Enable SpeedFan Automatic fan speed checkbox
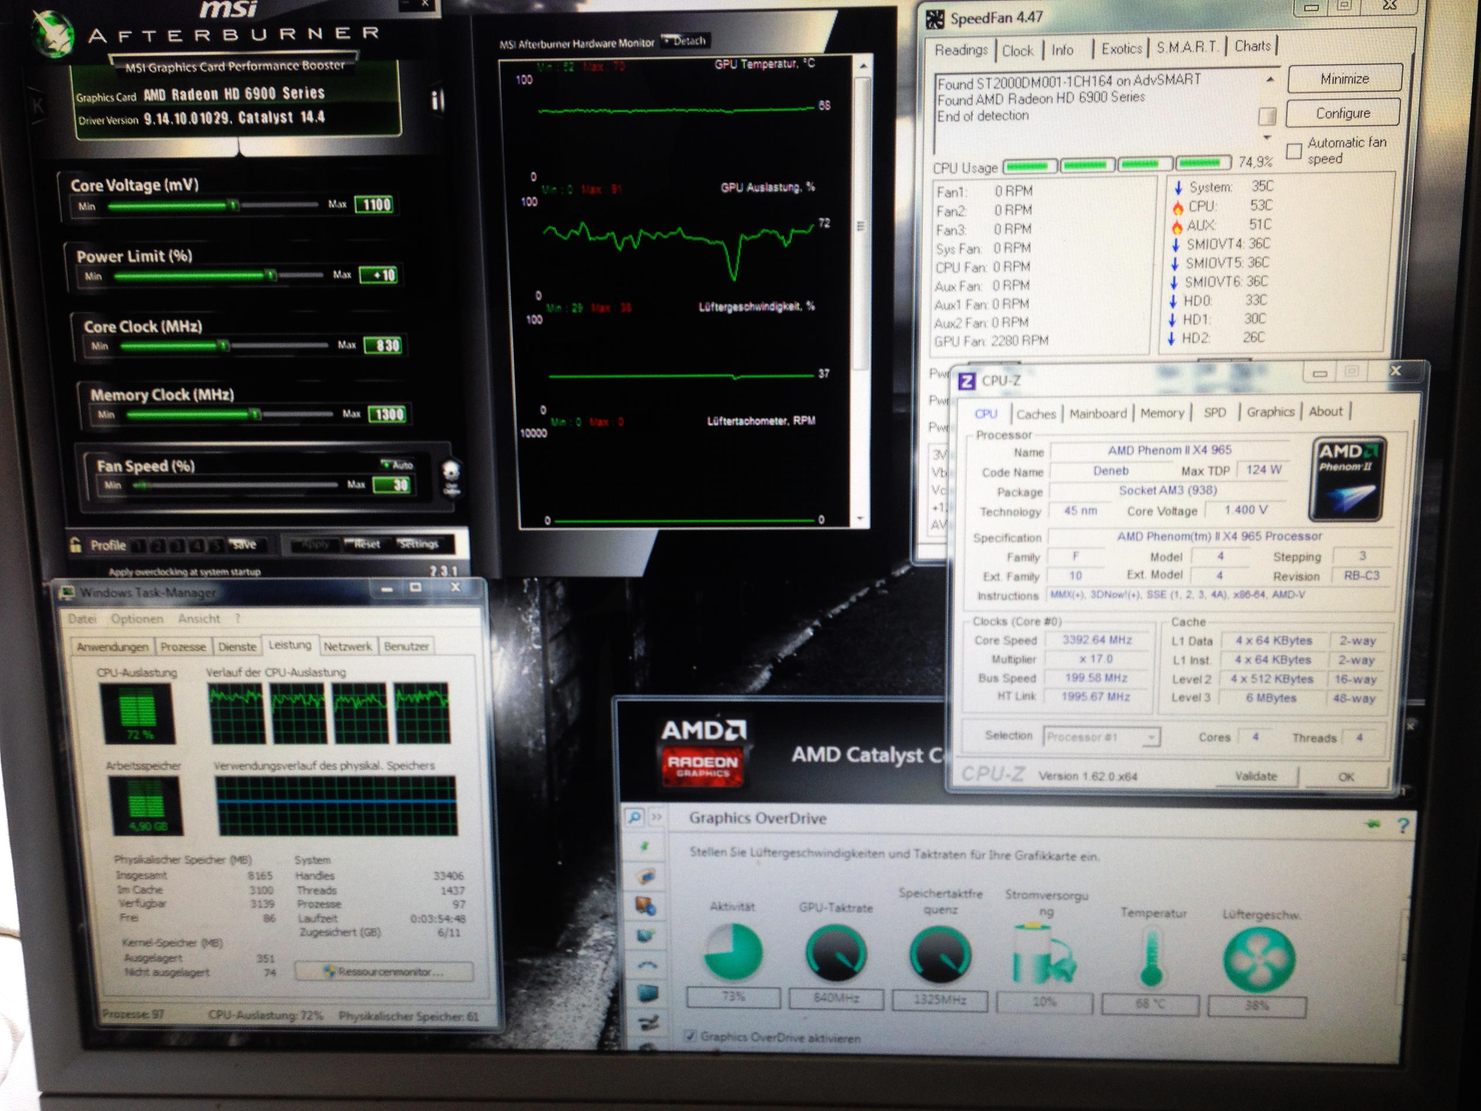Viewport: 1481px width, 1111px height. click(1294, 151)
